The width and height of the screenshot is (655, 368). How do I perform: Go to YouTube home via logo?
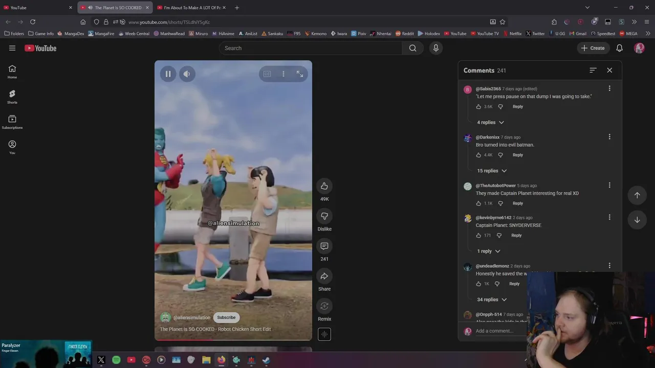coord(40,48)
